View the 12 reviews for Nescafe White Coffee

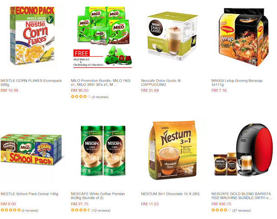click(x=101, y=210)
